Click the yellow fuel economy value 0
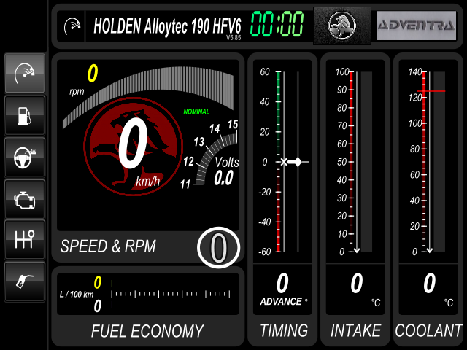The height and width of the screenshot is (350, 467). click(x=98, y=282)
